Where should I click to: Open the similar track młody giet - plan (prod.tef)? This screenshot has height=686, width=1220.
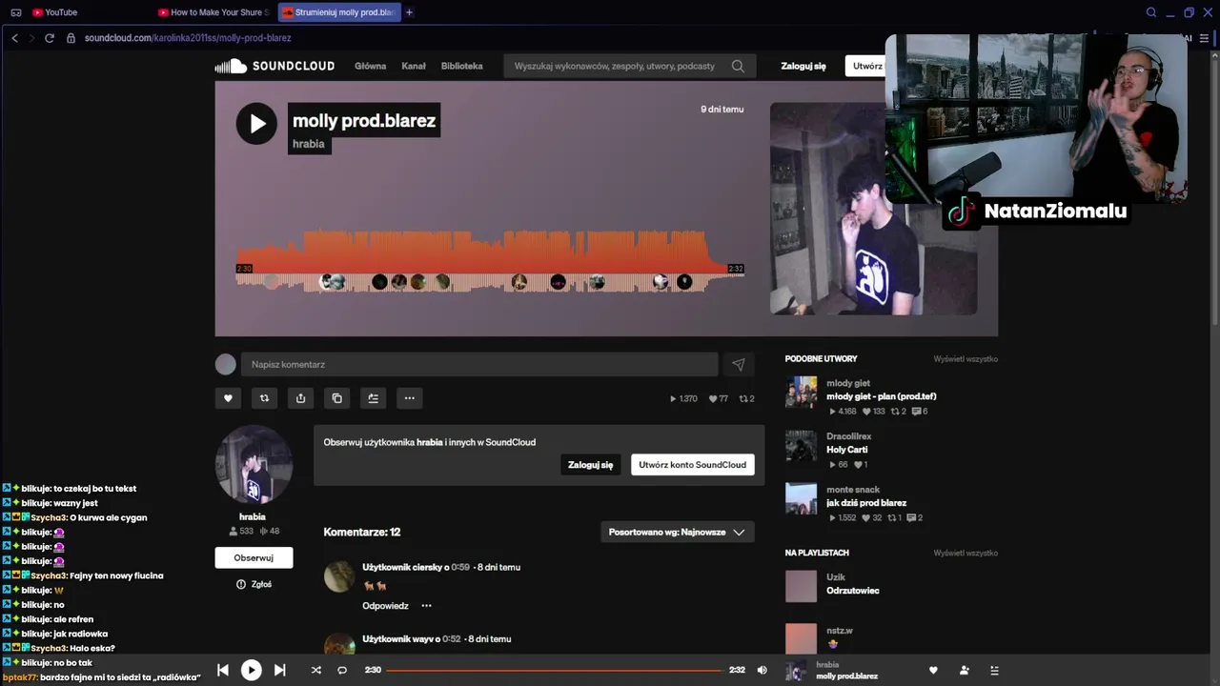[882, 396]
